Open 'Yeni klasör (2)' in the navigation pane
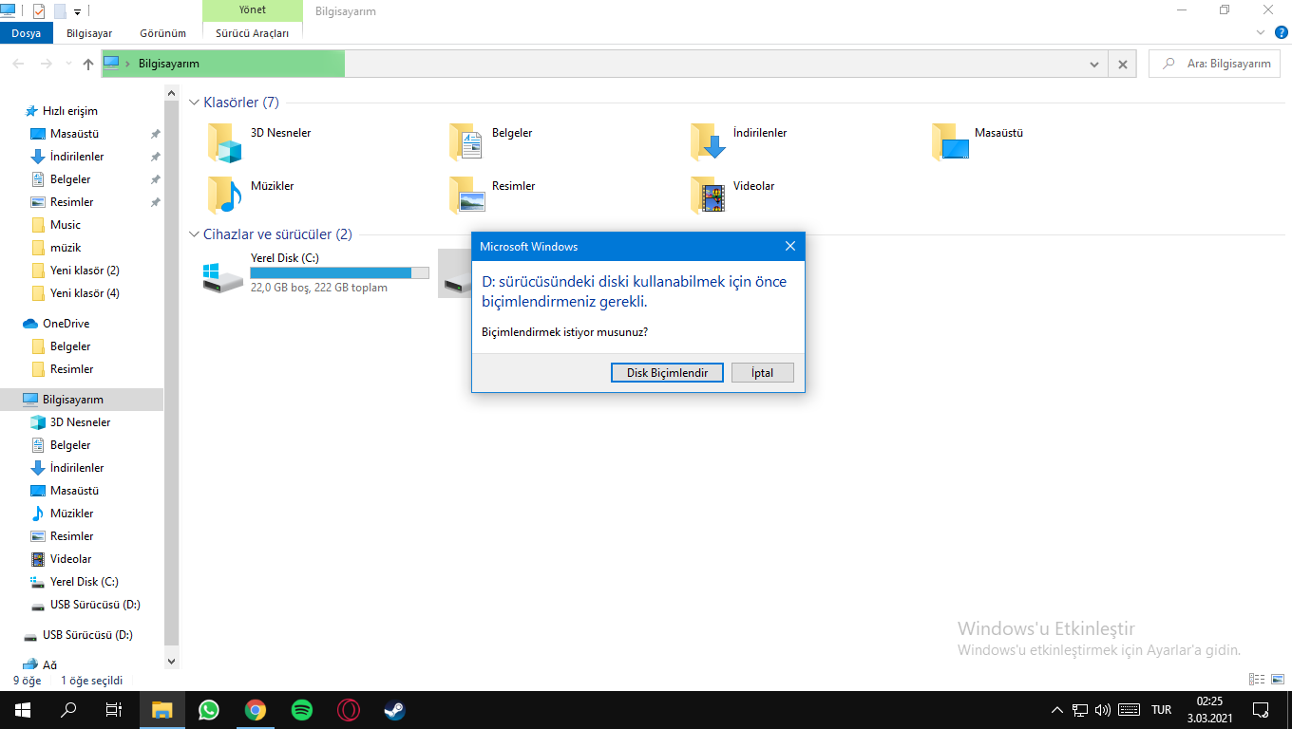This screenshot has width=1292, height=729. 85,271
